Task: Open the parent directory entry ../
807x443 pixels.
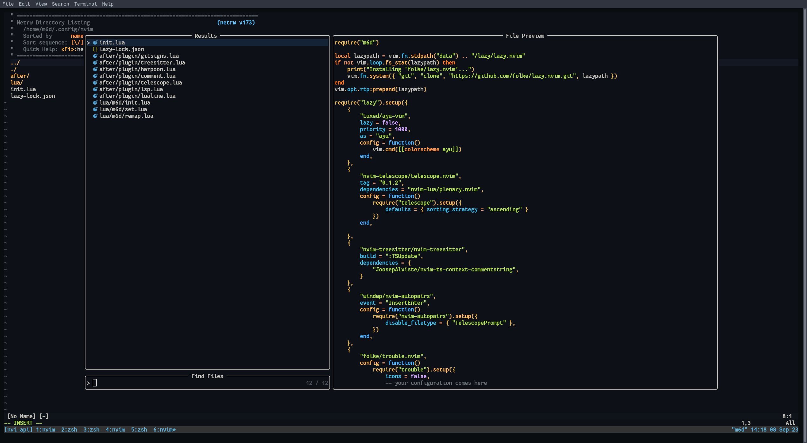Action: [15, 62]
